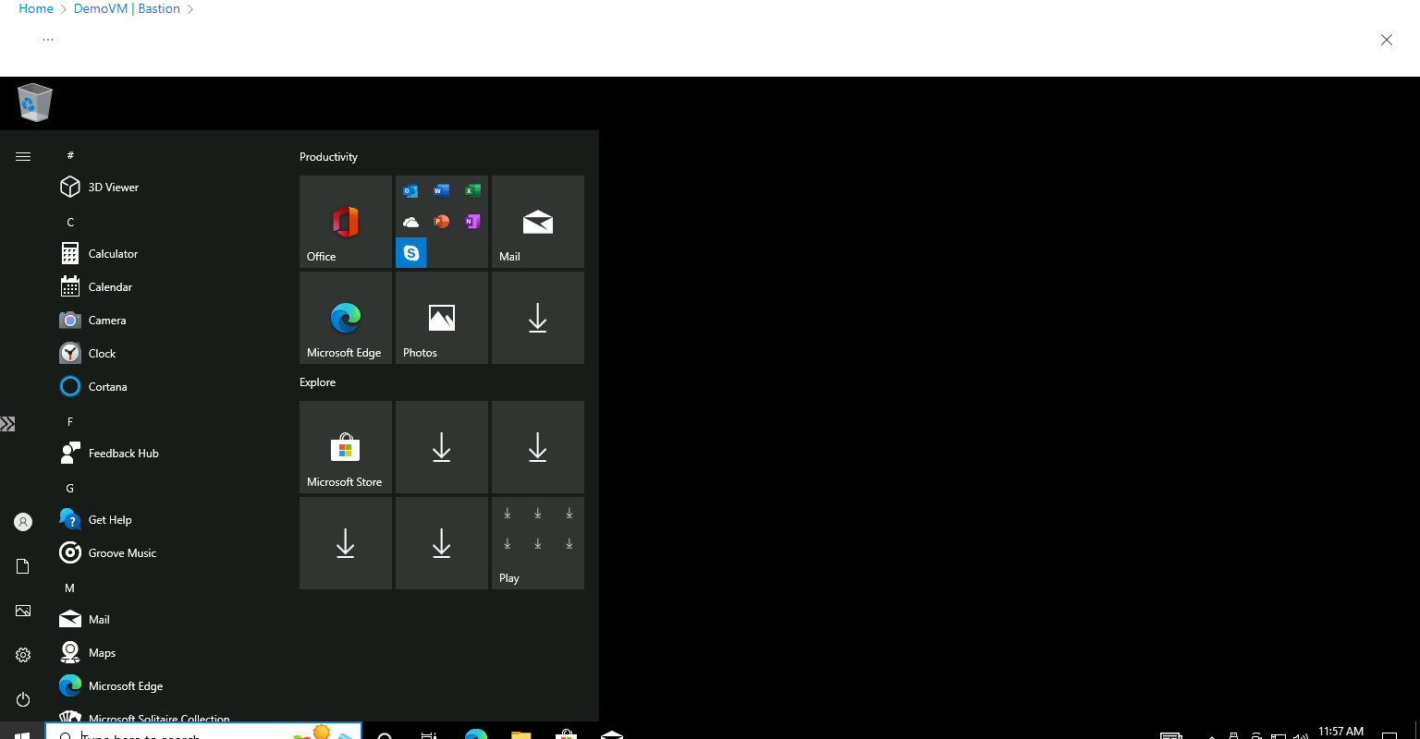Screen dimensions: 1420x739
Task: Expand Bastion side panel arrows
Action: tap(7, 424)
